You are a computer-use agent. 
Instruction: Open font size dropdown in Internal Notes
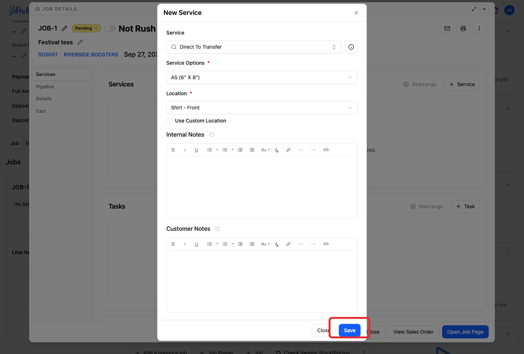coord(266,150)
